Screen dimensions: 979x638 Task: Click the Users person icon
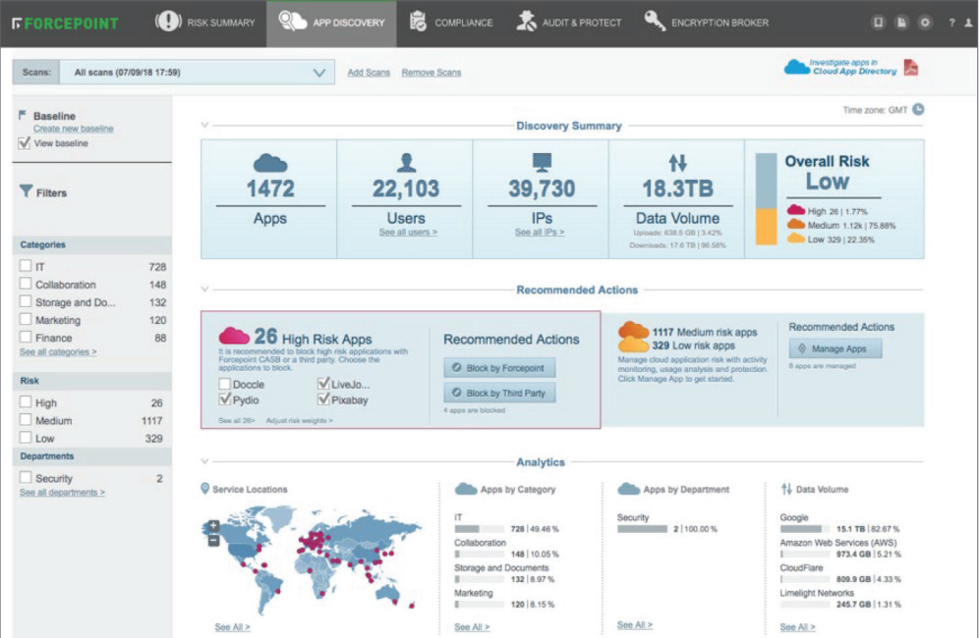click(x=407, y=162)
